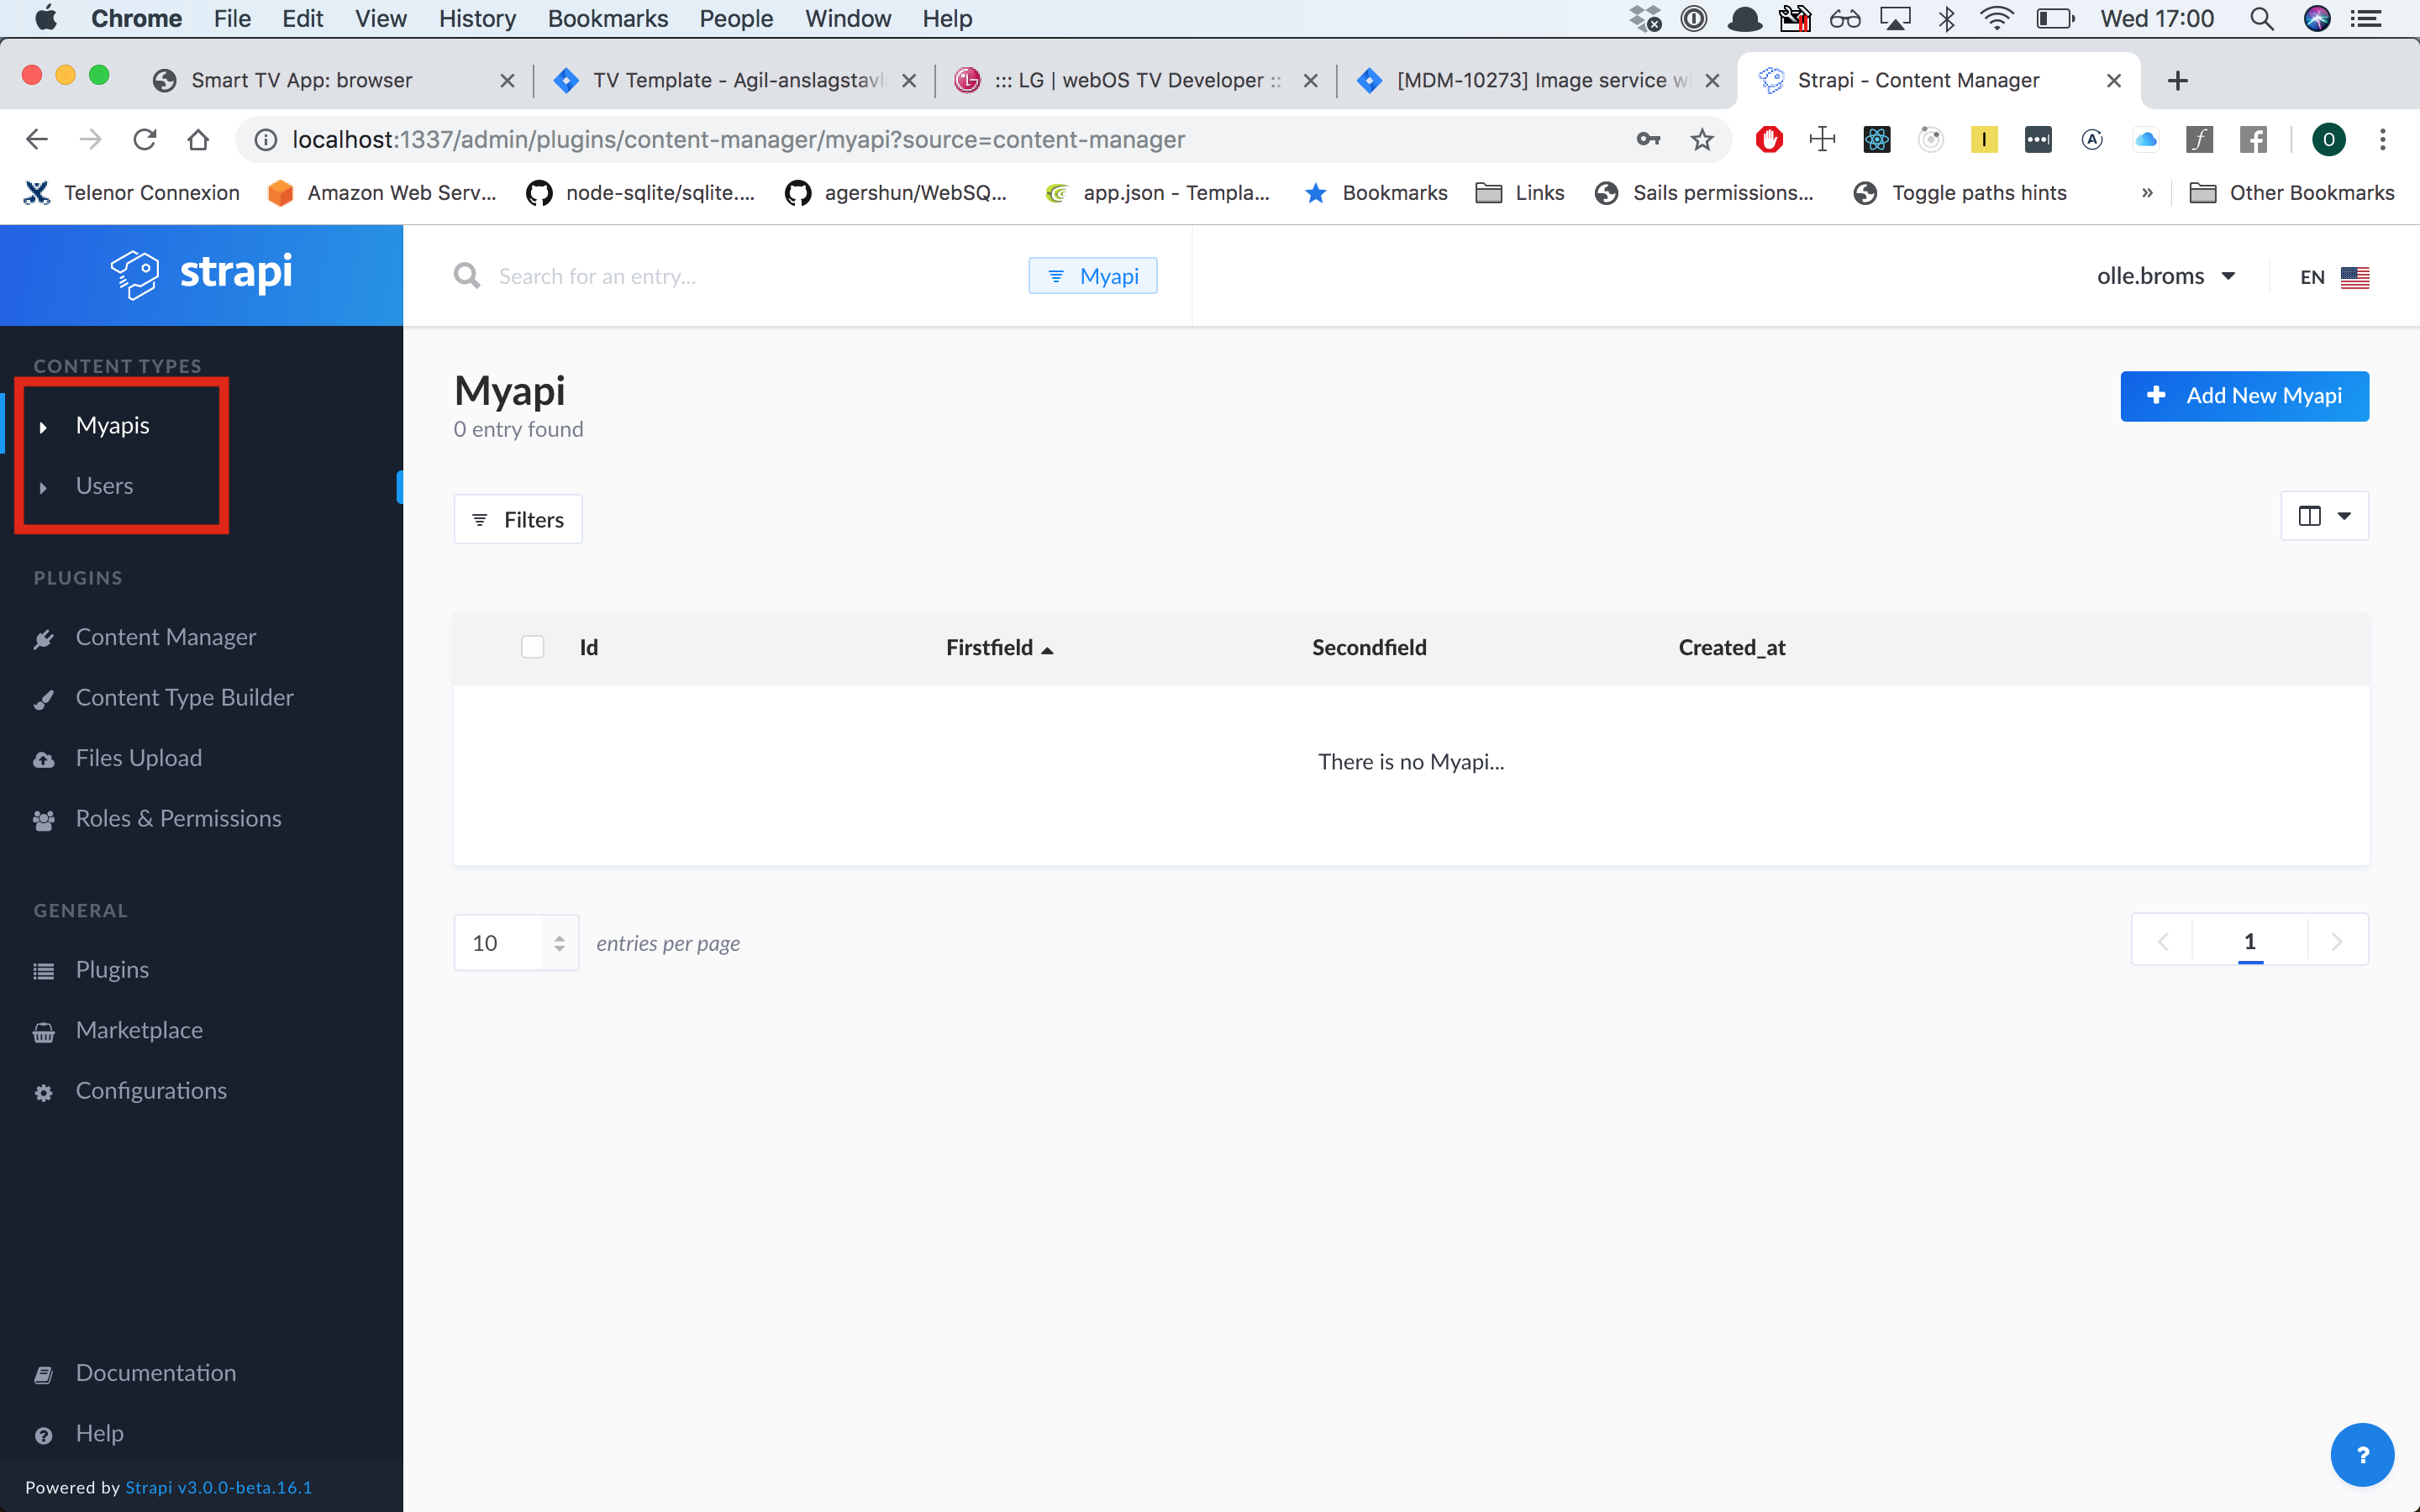This screenshot has height=1512, width=2420.
Task: Click the search magnifier icon
Action: (x=467, y=276)
